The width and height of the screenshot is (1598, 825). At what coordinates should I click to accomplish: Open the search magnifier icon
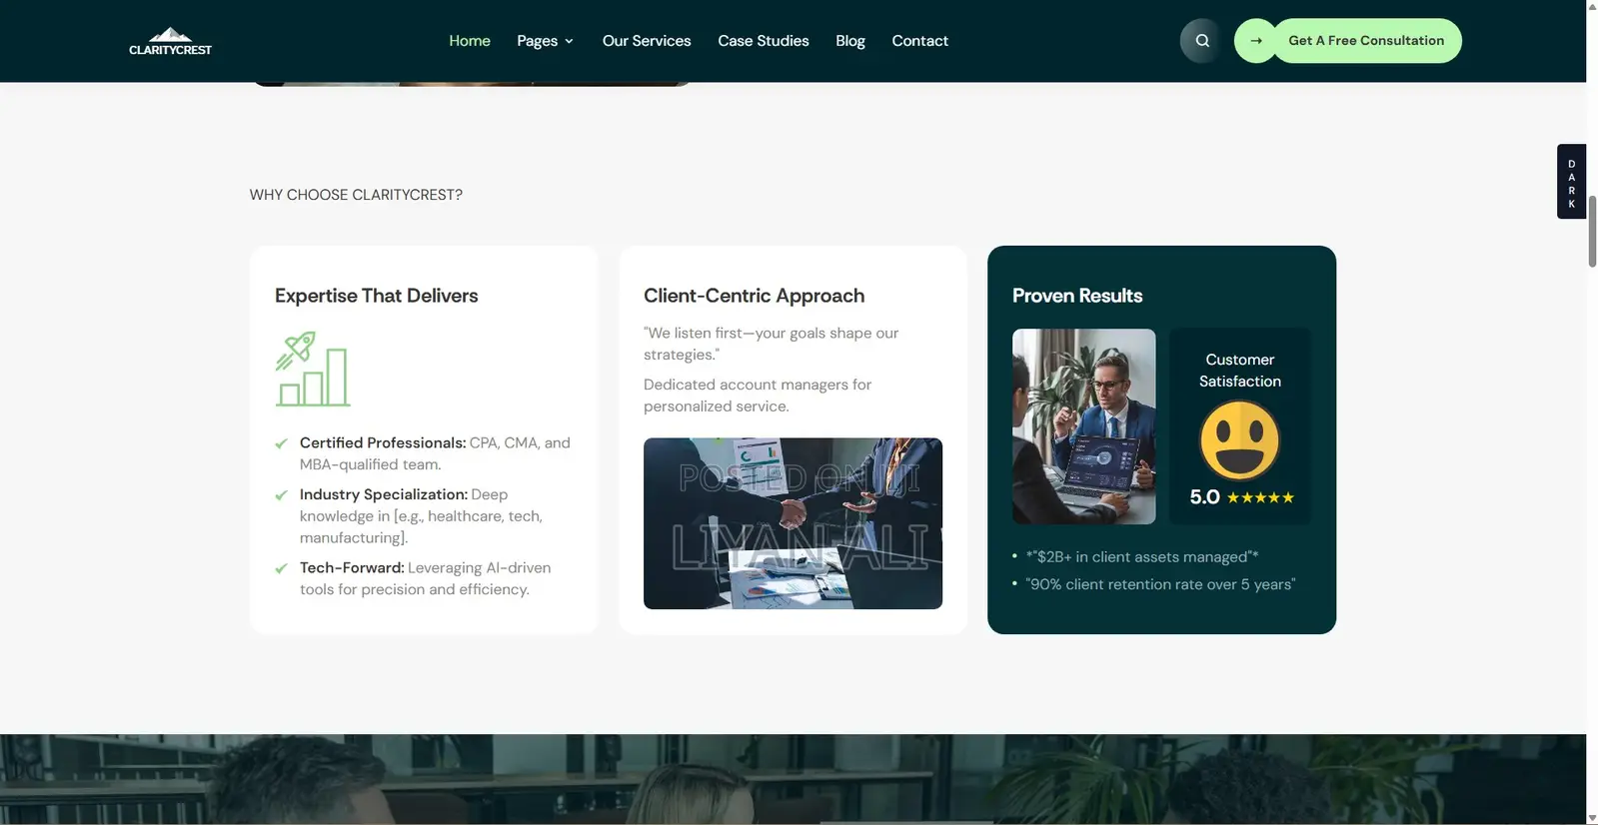click(x=1202, y=41)
